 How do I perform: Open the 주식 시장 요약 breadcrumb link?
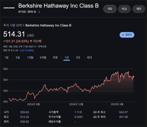(x=12, y=25)
